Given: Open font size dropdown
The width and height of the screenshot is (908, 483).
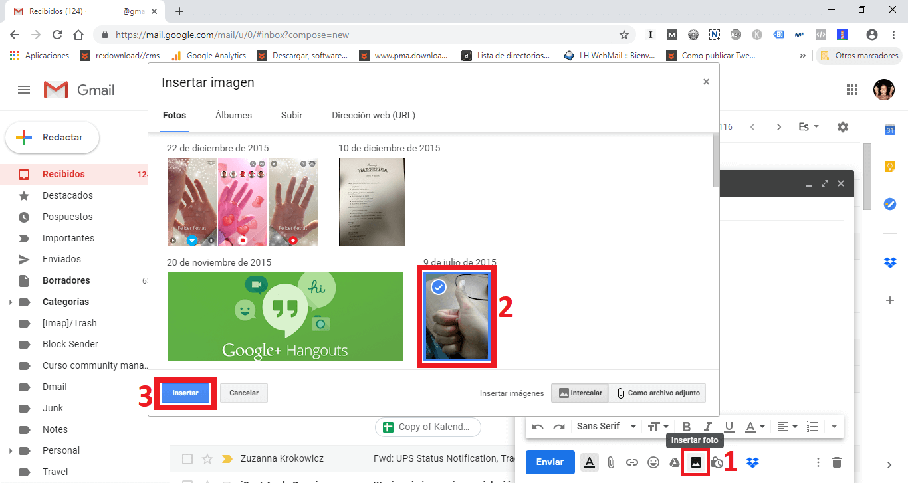Looking at the screenshot, I should (x=657, y=427).
